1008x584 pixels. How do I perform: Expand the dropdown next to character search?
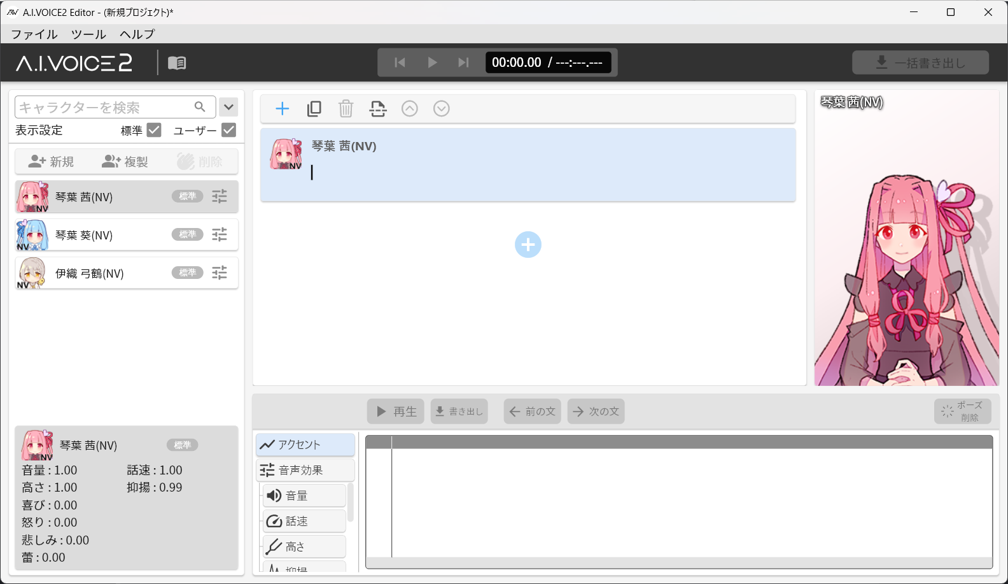228,107
